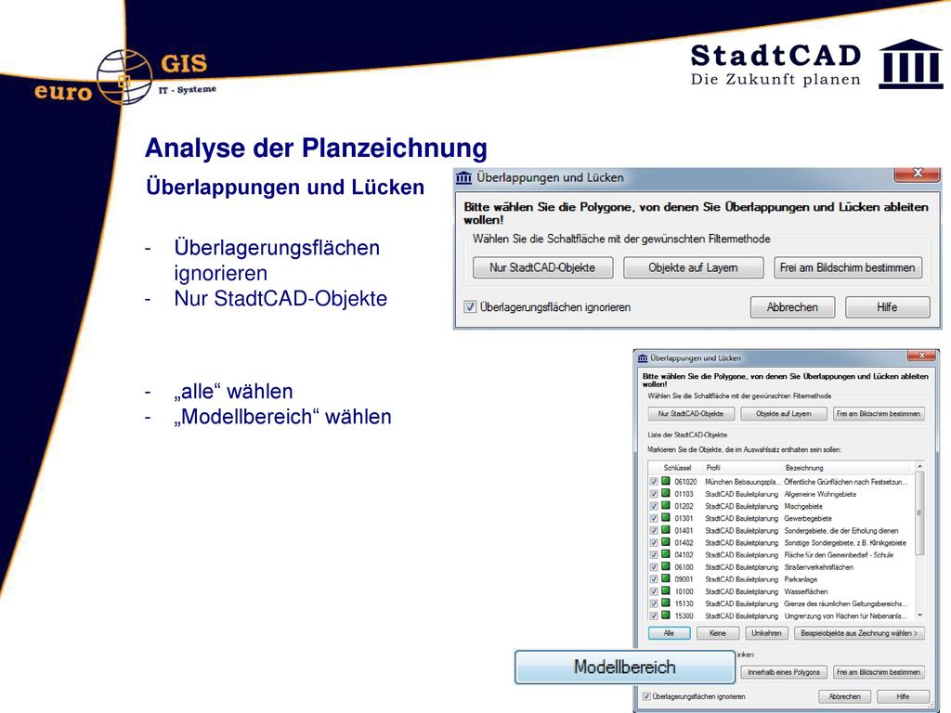
Task: Uncheck the checkbox for key 061020
Action: 654,482
